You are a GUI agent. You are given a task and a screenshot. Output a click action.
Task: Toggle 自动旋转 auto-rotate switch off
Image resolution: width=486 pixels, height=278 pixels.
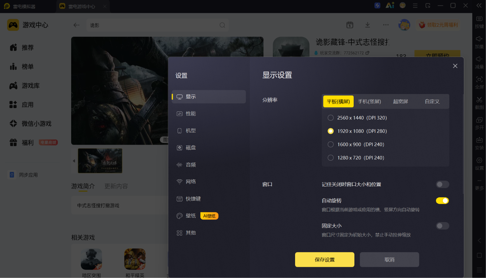click(x=442, y=201)
